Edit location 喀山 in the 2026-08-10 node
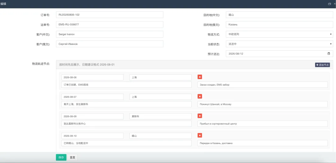Image resolution: width=336 pixels, height=163 pixels. tap(161, 136)
